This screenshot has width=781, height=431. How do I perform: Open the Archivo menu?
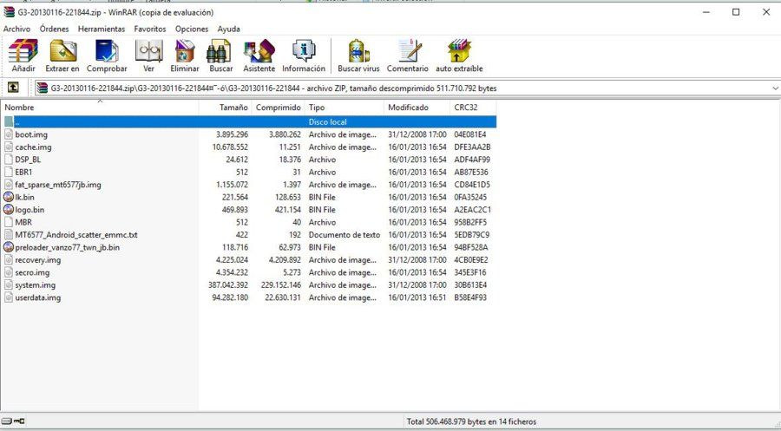click(x=16, y=29)
